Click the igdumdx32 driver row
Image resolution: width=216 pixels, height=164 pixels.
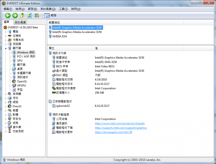coord(81,106)
